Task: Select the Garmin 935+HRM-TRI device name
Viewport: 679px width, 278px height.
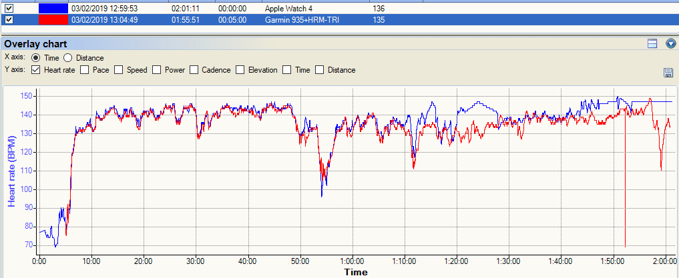Action: 302,20
